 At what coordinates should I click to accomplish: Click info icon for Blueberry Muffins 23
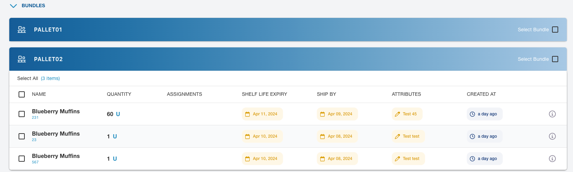coord(552,136)
